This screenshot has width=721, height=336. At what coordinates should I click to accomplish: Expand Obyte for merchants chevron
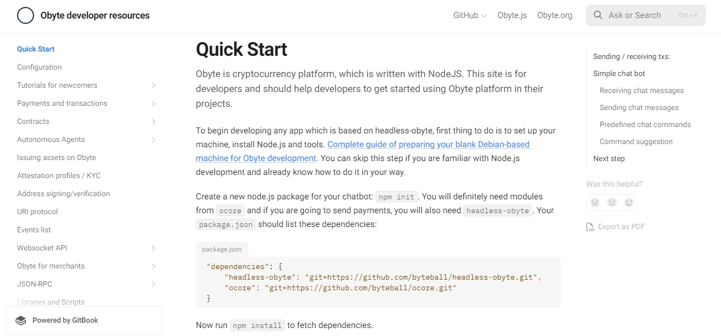pyautogui.click(x=153, y=266)
